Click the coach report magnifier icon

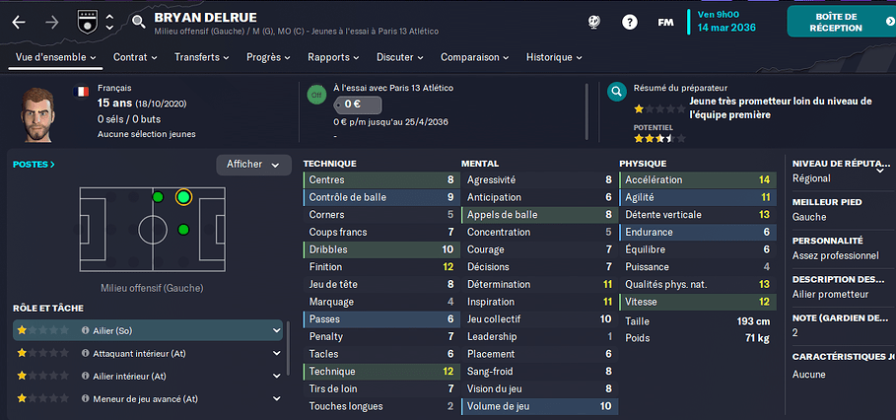coord(617,92)
